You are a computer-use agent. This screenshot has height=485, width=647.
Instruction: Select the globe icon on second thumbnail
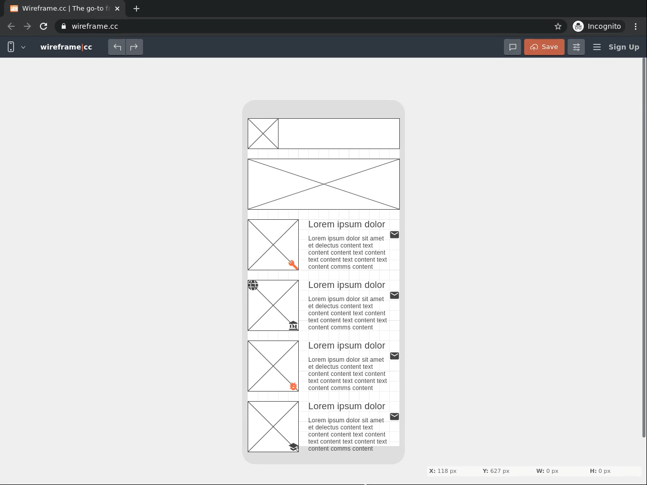pyautogui.click(x=253, y=285)
